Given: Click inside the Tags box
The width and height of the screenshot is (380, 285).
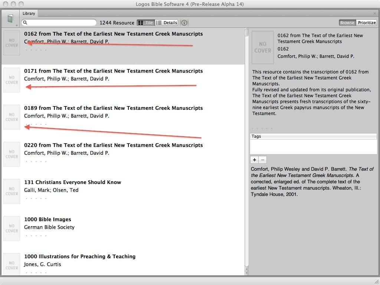Looking at the screenshot, I should coord(313,147).
